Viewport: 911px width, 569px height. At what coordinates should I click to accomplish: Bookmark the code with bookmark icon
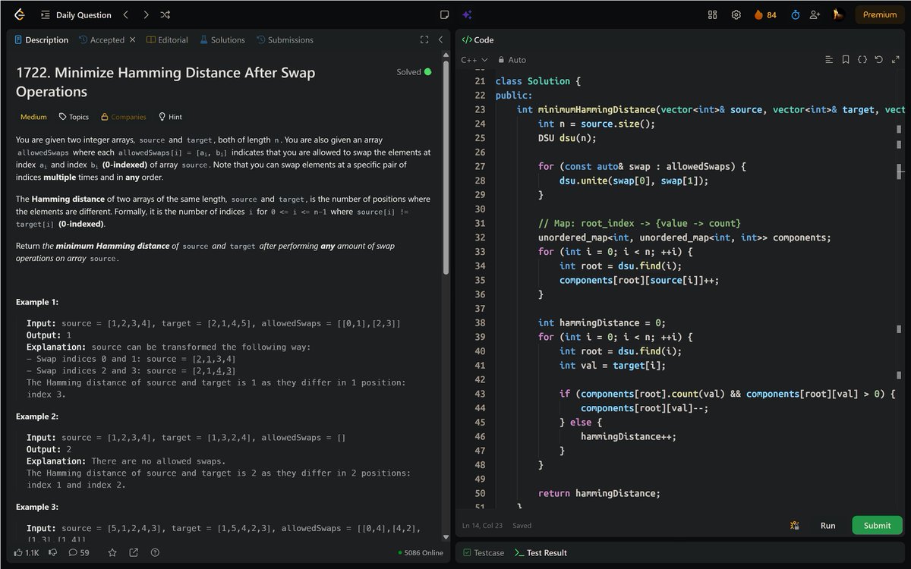coord(846,60)
